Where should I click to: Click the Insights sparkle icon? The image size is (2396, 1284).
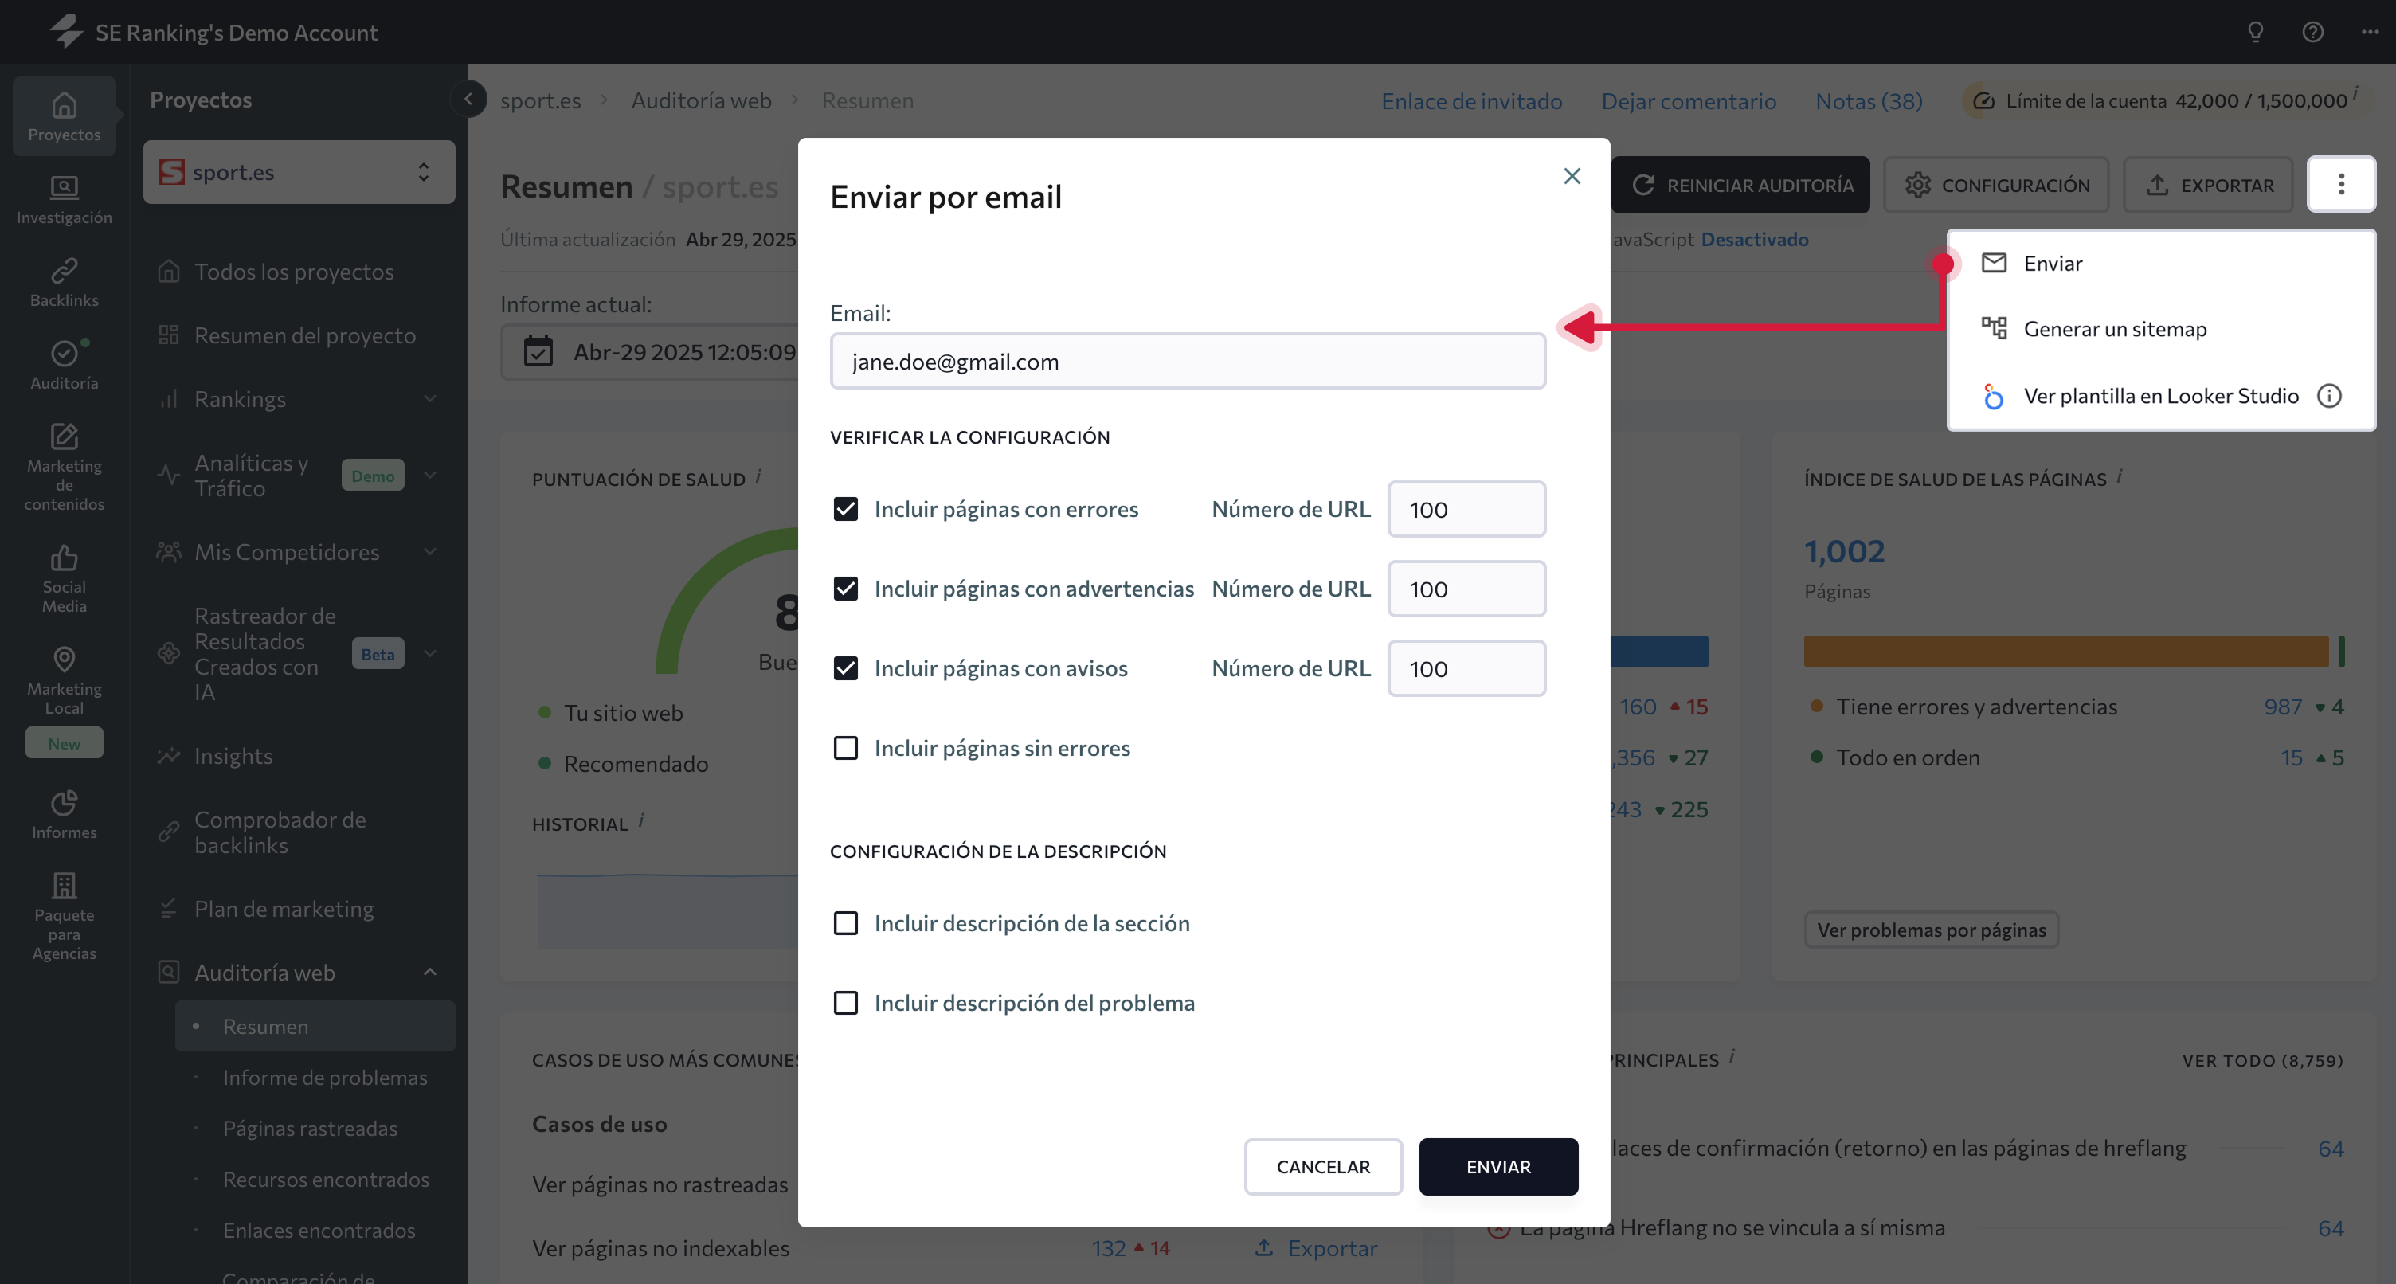(168, 756)
